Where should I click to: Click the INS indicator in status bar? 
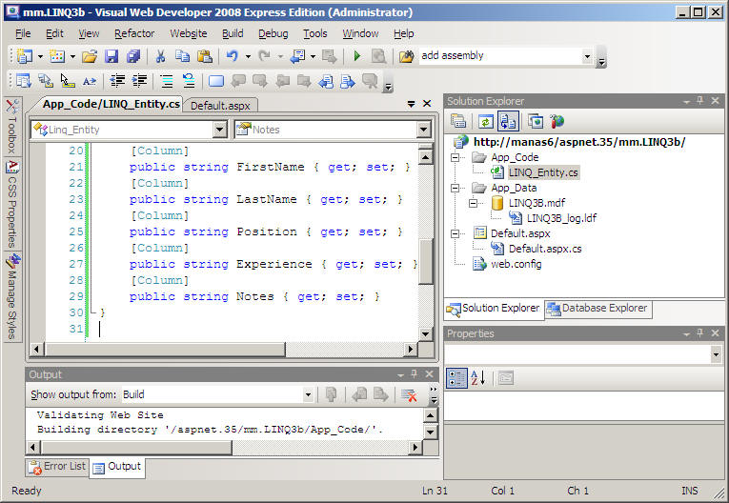click(x=690, y=491)
